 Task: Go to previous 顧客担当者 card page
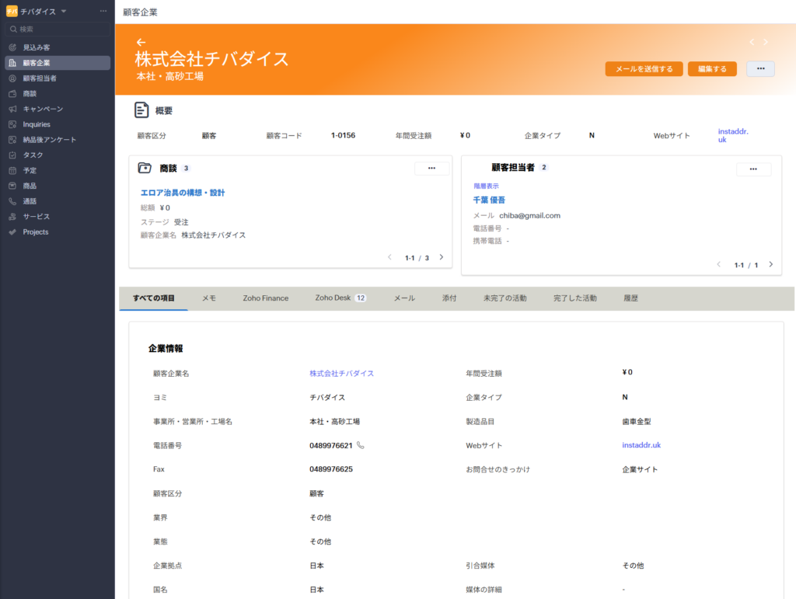[x=719, y=264]
